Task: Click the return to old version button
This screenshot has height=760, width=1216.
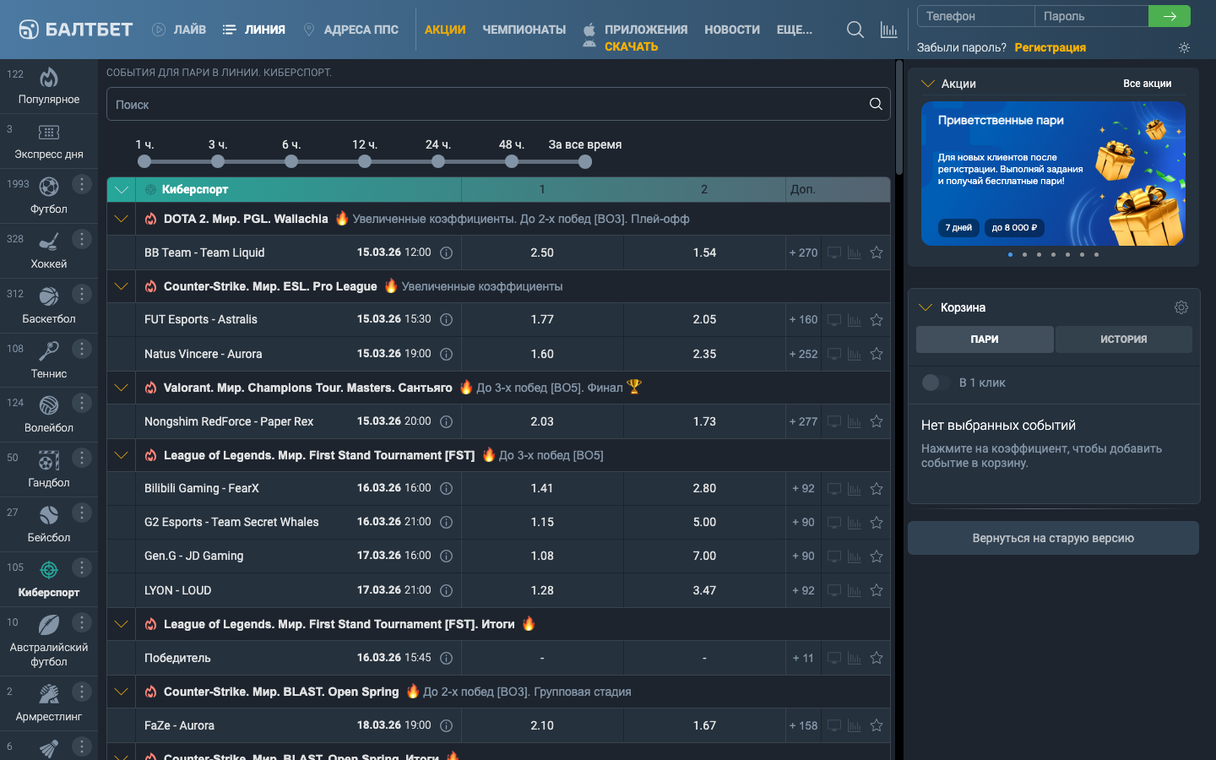Action: coord(1052,538)
